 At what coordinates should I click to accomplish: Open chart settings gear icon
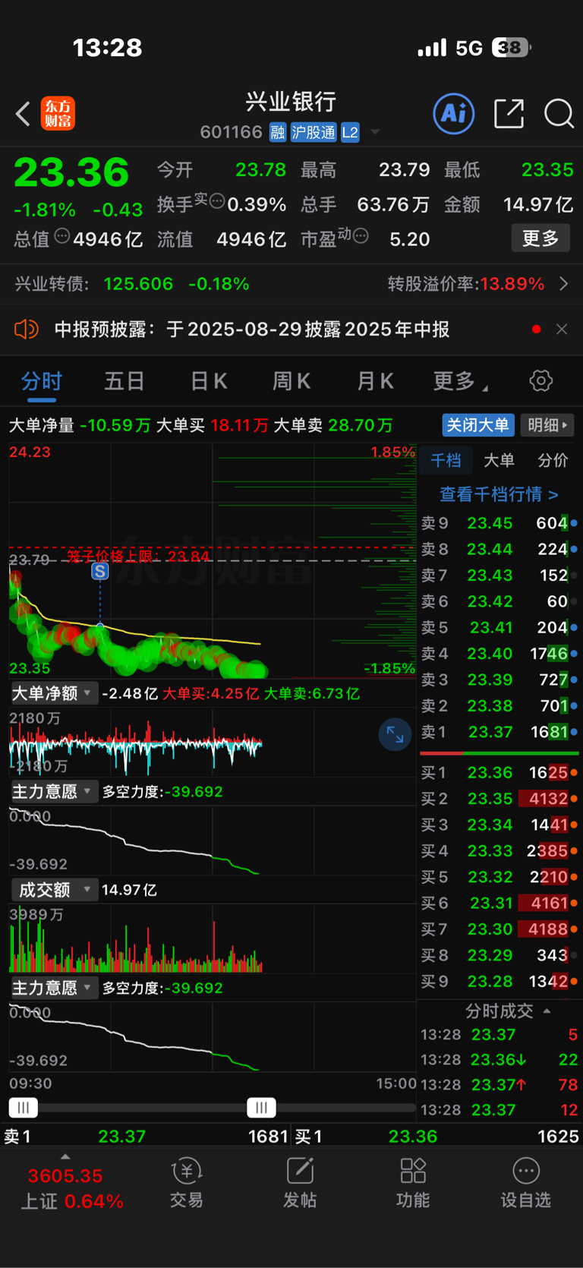click(x=540, y=380)
